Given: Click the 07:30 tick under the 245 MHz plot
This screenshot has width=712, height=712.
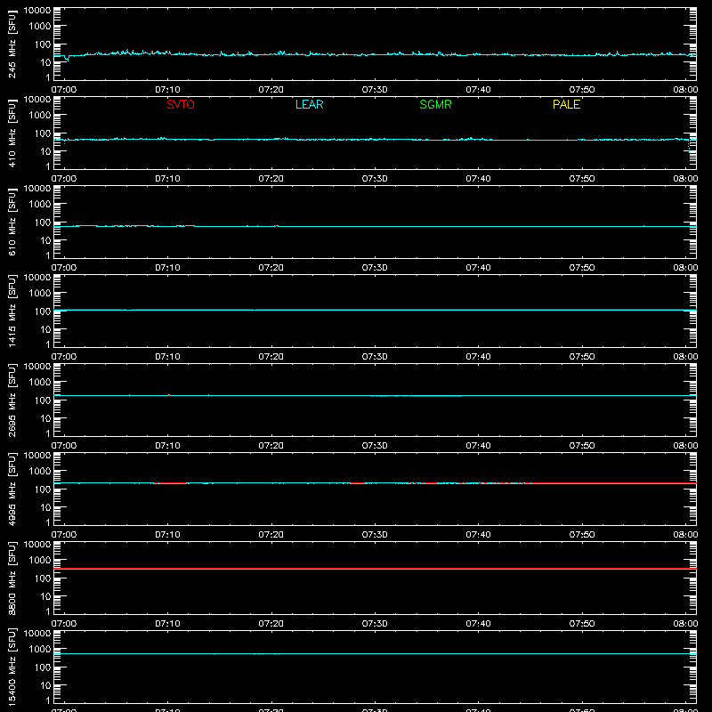Looking at the screenshot, I should point(375,90).
